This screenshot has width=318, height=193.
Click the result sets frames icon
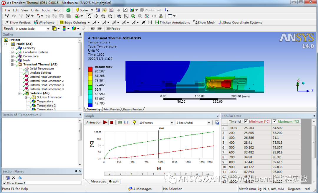point(126,123)
